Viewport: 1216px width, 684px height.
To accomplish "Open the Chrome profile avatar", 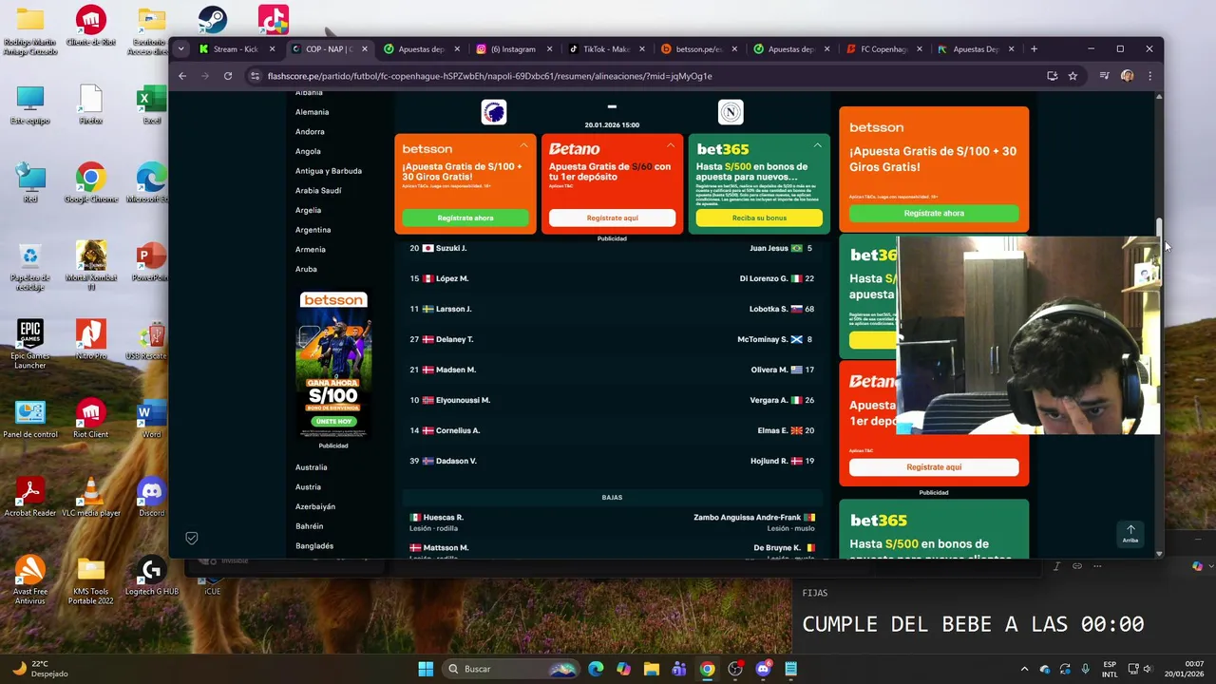I will pos(1127,76).
